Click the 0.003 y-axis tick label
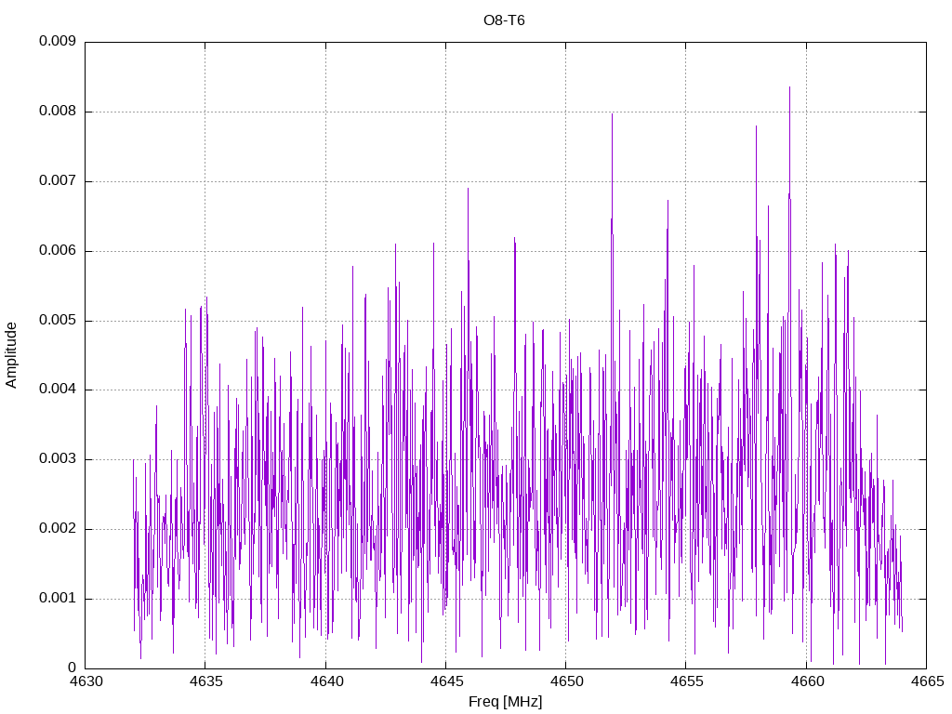The width and height of the screenshot is (952, 714). pos(58,459)
